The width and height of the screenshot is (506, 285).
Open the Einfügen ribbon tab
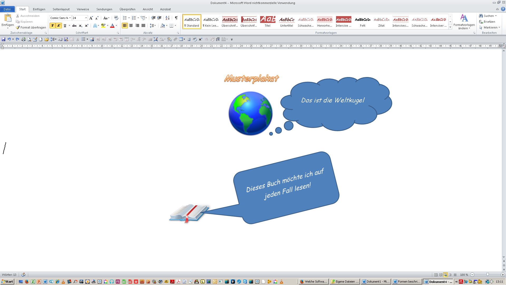point(39,9)
